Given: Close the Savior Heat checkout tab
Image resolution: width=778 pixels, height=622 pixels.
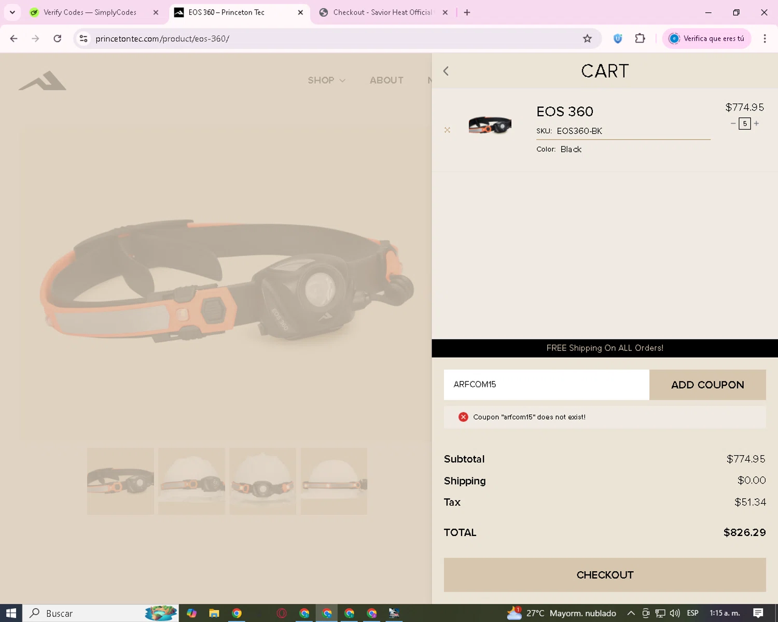Looking at the screenshot, I should click(x=445, y=12).
